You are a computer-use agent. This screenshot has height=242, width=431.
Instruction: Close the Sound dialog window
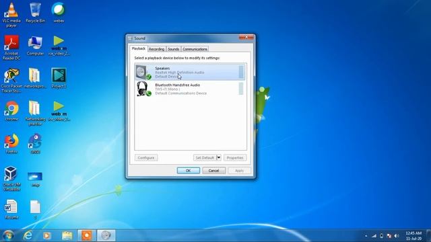246,38
